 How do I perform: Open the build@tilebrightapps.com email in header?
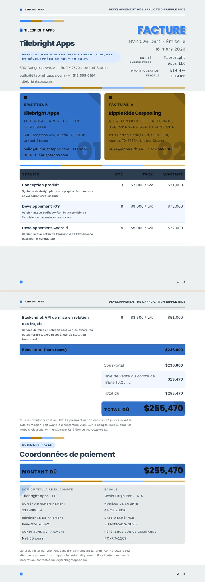click(x=42, y=75)
